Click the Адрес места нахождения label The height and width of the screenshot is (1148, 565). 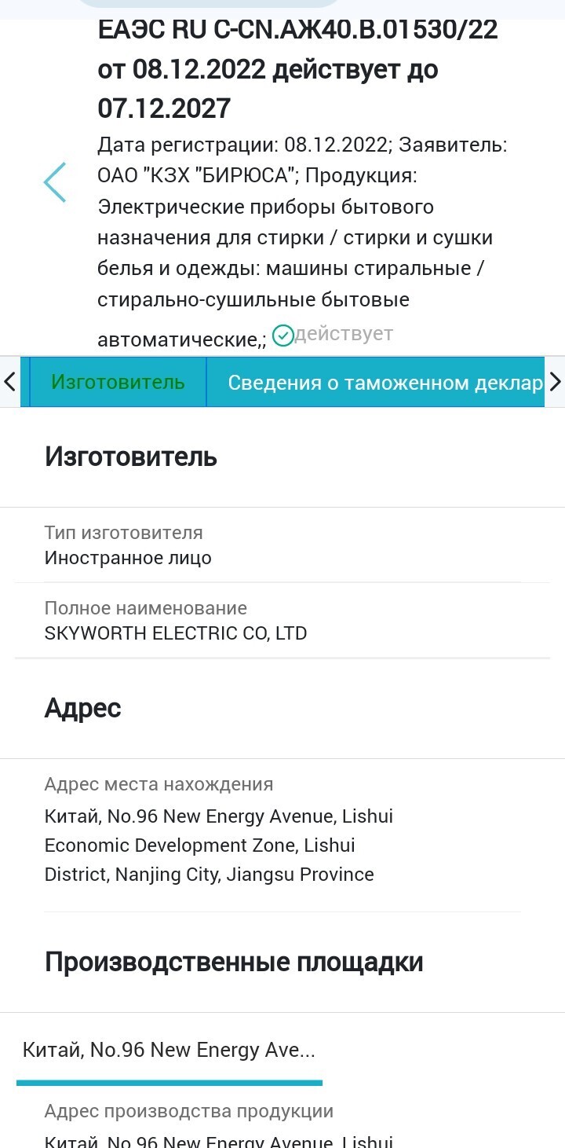point(159,784)
